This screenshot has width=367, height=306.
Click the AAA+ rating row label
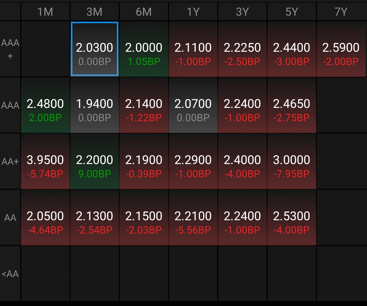coord(10,49)
